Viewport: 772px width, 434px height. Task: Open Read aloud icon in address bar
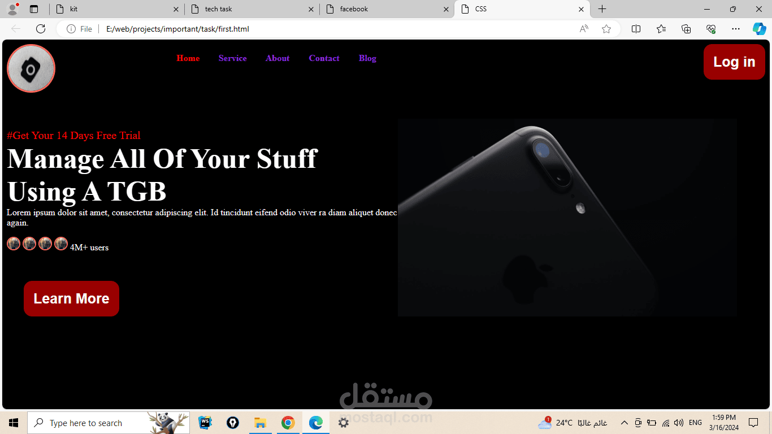(x=584, y=29)
